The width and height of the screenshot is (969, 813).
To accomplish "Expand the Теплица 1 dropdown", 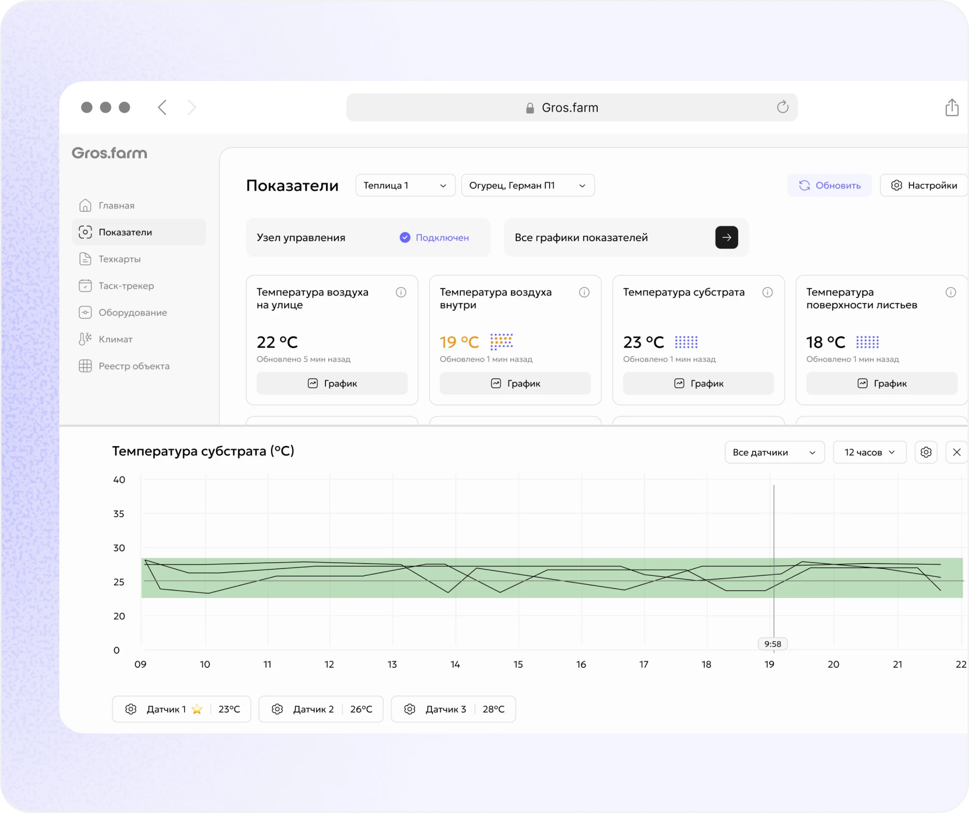I will 405,185.
